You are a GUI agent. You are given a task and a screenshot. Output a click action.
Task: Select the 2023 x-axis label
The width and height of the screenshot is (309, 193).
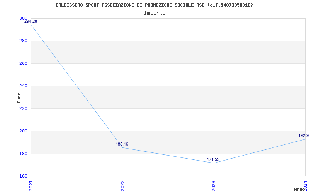click(x=214, y=186)
